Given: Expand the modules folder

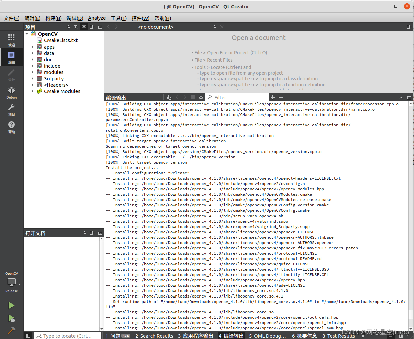Looking at the screenshot, I should click(x=33, y=72).
